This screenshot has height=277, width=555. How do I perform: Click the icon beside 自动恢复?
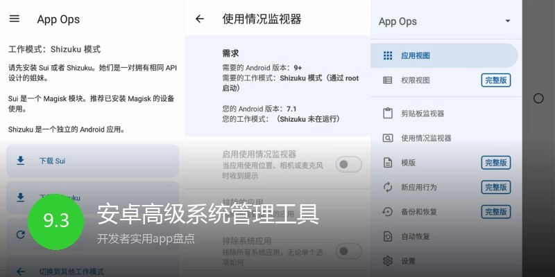pos(388,236)
